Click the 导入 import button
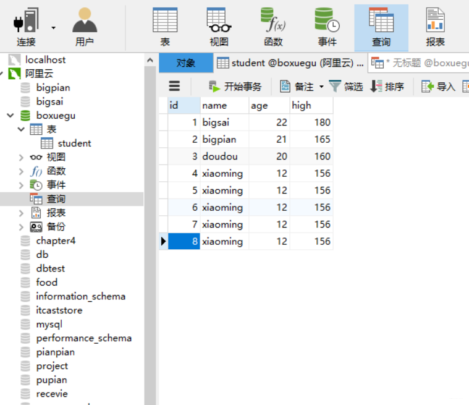Screen dimensions: 469x405 coord(439,87)
